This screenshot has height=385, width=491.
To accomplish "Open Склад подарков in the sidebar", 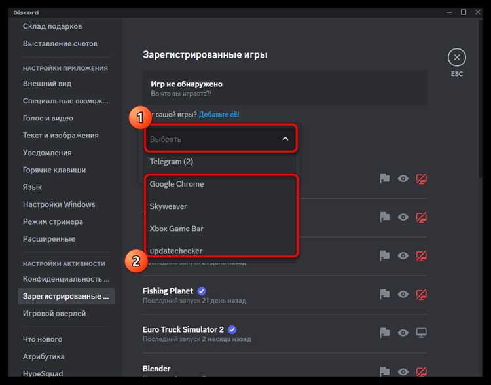I will (x=52, y=26).
